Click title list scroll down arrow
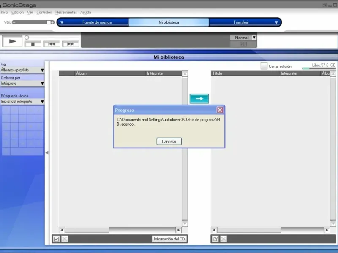338x253 pixels. (333, 224)
